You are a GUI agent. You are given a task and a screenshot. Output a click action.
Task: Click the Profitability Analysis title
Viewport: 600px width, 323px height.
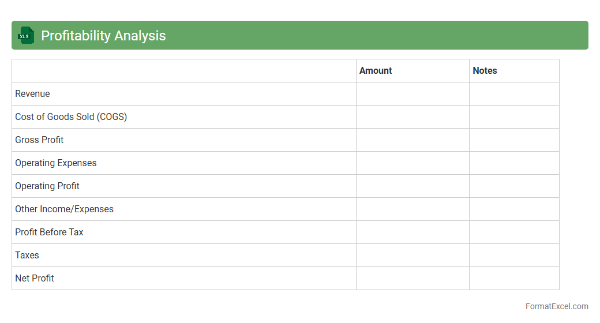click(x=103, y=36)
